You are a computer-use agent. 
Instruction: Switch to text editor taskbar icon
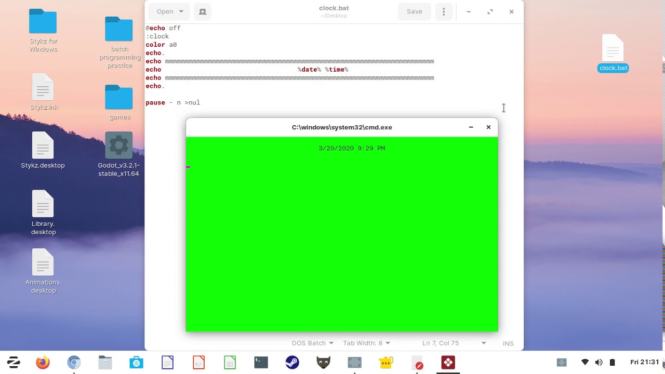click(417, 363)
